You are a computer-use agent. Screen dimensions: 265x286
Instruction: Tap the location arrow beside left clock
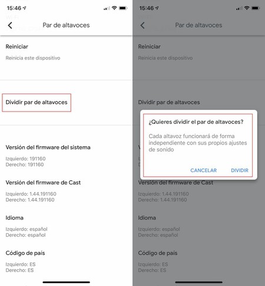(24, 8)
